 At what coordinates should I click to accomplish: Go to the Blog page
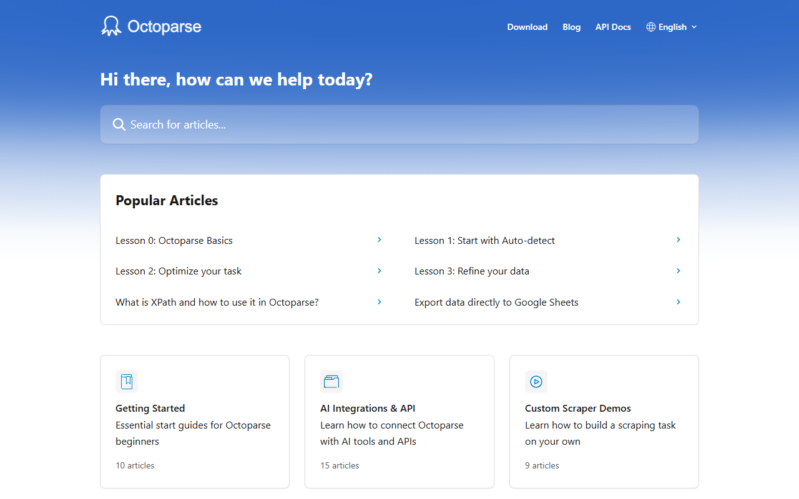(x=572, y=27)
